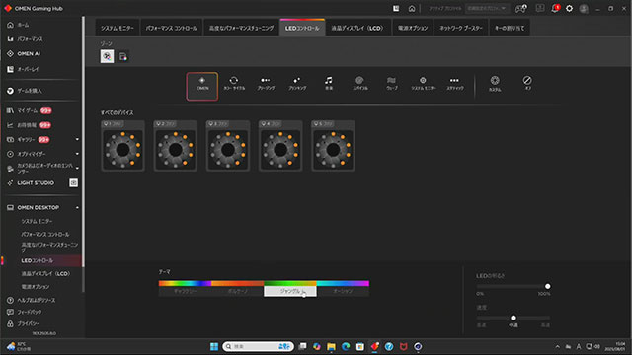Select the OMEN lighting effect
Image resolution: width=632 pixels, height=355 pixels.
(x=201, y=86)
